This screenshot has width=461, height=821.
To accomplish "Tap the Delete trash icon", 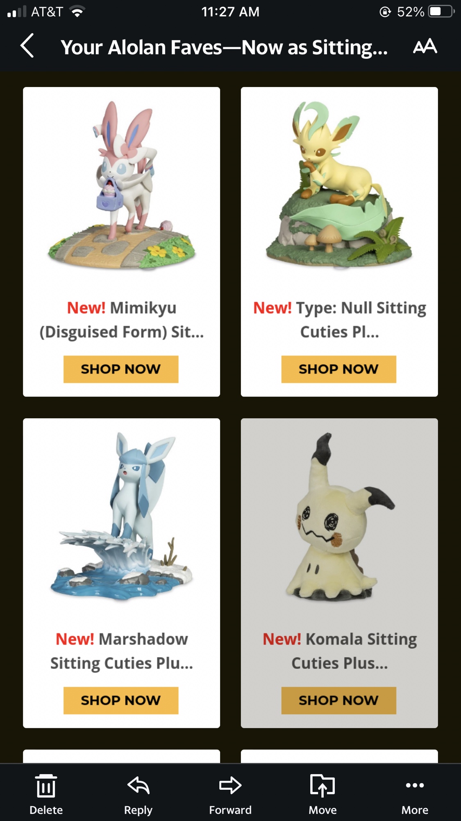I will [46, 786].
